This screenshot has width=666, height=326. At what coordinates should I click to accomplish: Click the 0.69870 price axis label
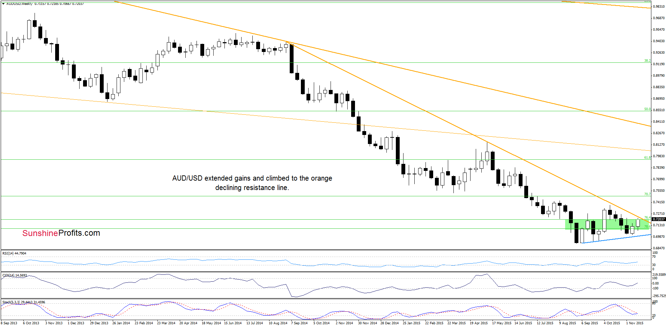tap(659, 237)
